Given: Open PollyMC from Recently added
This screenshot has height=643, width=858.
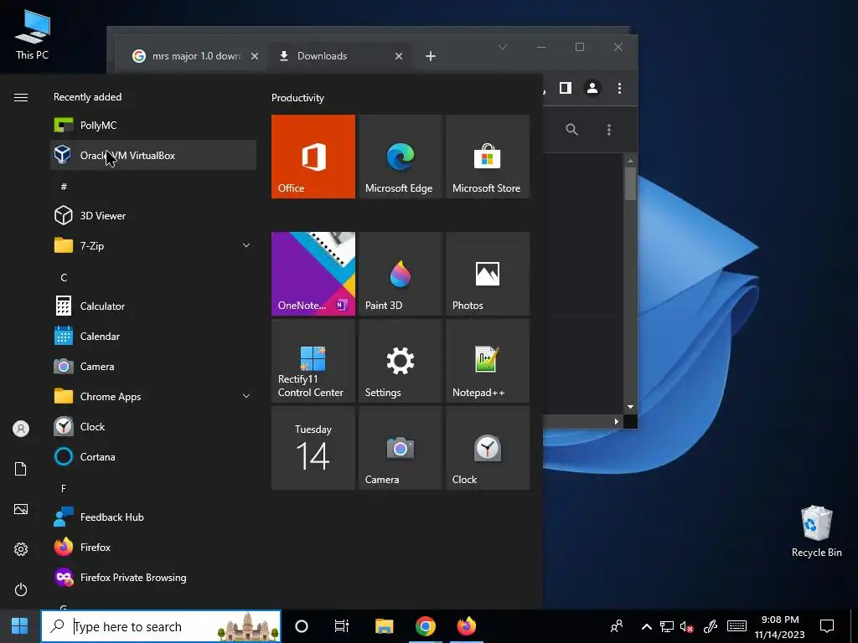Looking at the screenshot, I should [153, 126].
